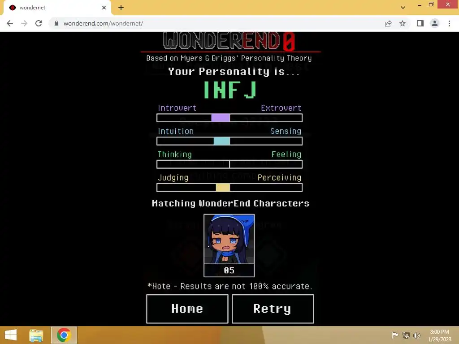Click the Sensing label

tap(286, 131)
